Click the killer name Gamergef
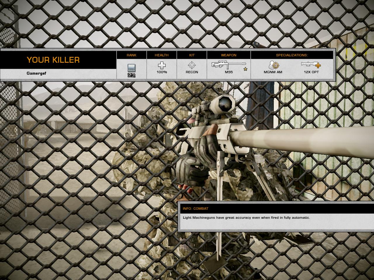 [x=36, y=73]
